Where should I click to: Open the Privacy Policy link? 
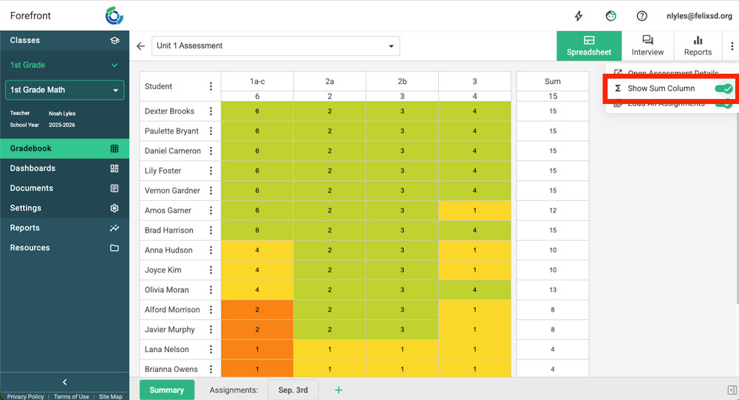click(25, 396)
